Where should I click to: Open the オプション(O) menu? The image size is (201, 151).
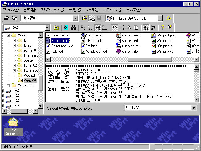(x=113, y=10)
